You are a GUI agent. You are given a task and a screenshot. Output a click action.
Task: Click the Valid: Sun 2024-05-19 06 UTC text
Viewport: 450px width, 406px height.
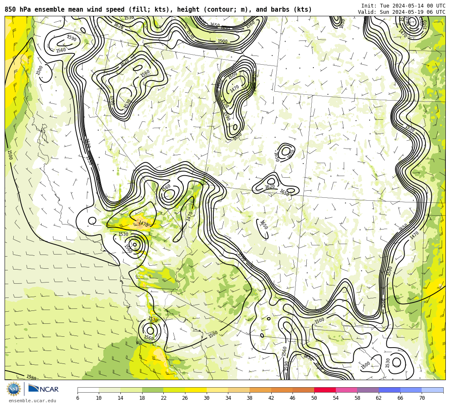coord(402,12)
